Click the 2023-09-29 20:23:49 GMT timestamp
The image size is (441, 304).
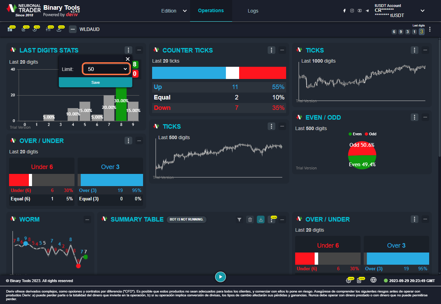coord(412,281)
